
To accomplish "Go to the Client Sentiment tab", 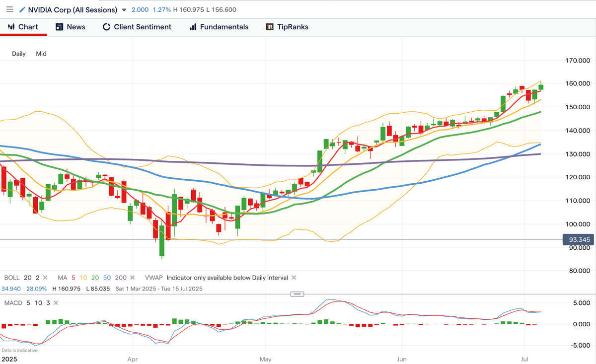I will click(x=137, y=27).
